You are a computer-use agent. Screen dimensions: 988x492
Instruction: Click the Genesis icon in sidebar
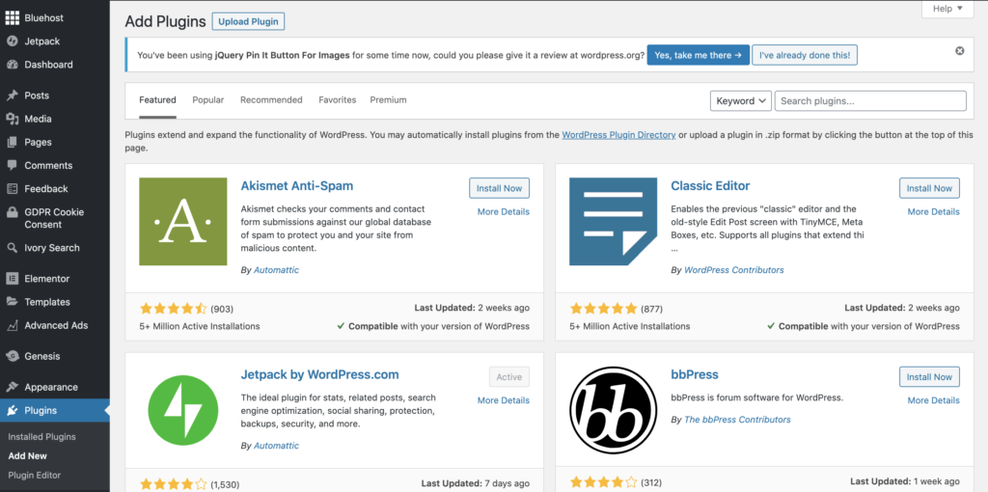tap(12, 357)
